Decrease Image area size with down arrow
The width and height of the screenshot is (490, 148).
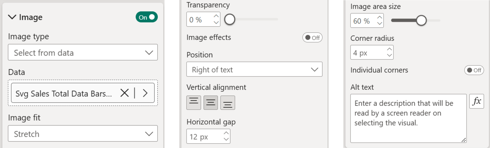click(380, 23)
